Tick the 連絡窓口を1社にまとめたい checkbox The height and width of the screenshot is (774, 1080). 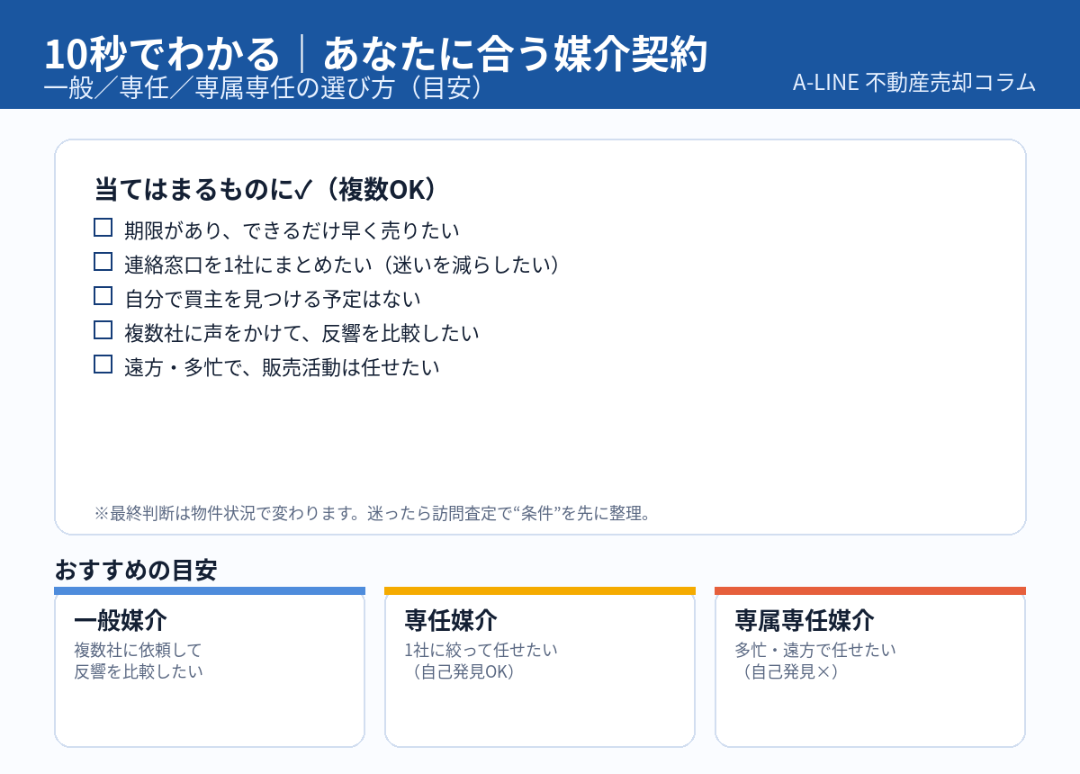(x=103, y=262)
